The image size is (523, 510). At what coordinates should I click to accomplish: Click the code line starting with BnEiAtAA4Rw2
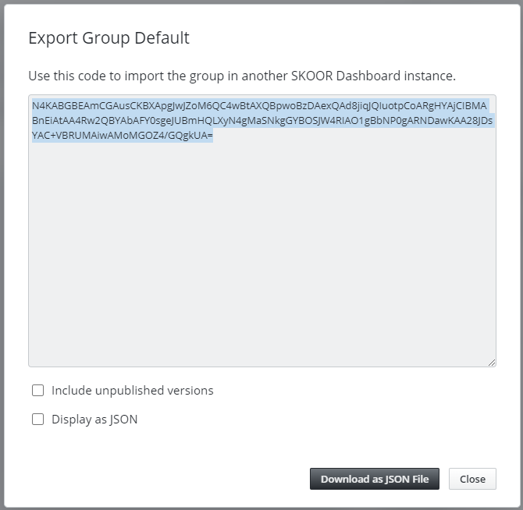[x=262, y=120]
